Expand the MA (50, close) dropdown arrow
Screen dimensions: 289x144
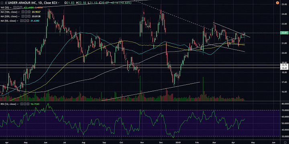click(x=18, y=21)
